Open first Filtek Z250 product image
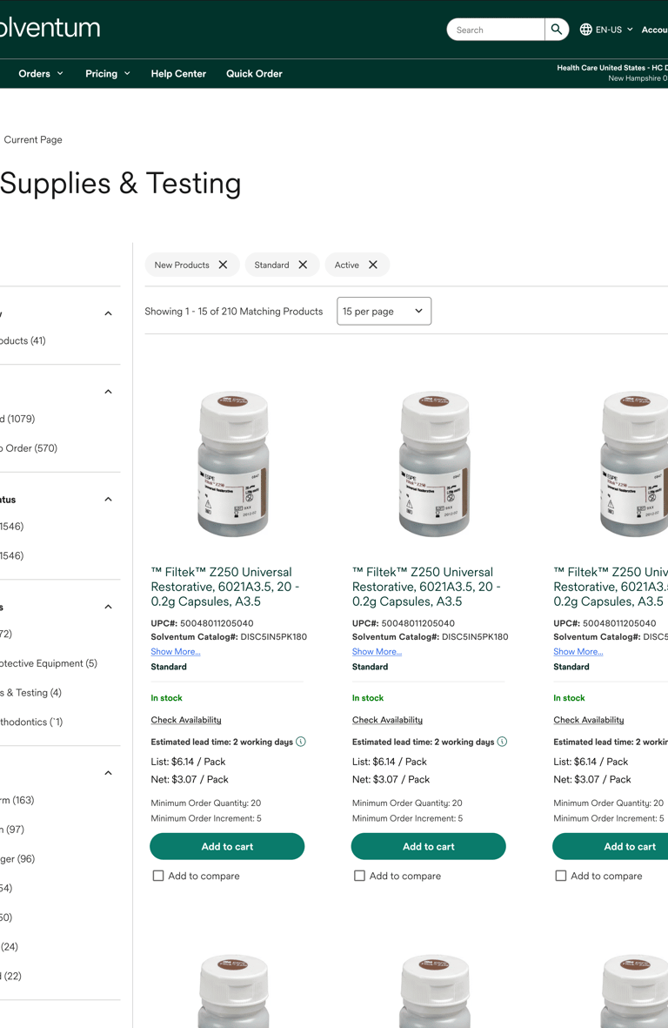 233,464
